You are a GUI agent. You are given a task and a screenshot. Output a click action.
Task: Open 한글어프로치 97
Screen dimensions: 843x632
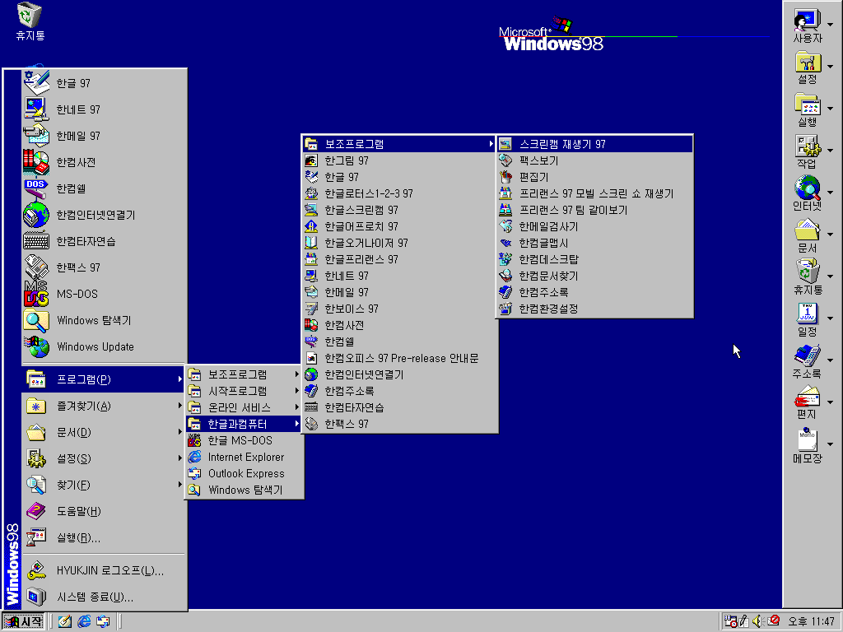click(399, 227)
